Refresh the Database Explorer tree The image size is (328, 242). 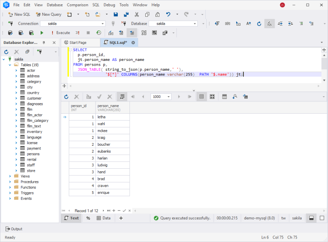coord(6,52)
